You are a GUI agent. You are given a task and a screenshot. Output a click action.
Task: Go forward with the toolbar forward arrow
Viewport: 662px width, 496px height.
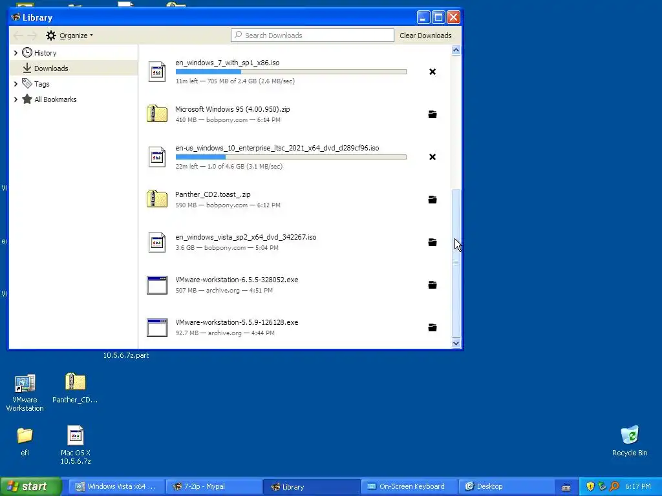32,36
